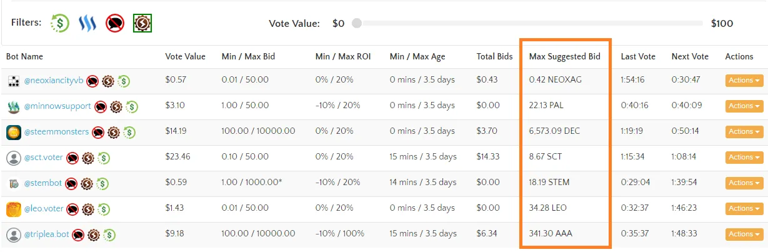Click the Vote Value slider handle
This screenshot has height=252, width=768.
(356, 23)
